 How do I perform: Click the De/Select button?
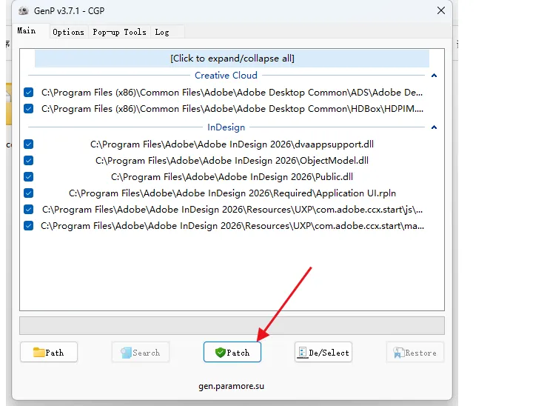[323, 352]
